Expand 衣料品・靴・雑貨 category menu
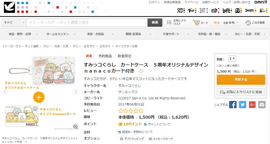Screen dimensions: 270x144 pos(210,34)
